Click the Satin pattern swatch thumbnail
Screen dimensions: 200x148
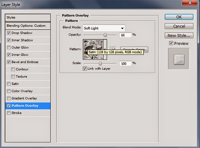(93, 49)
